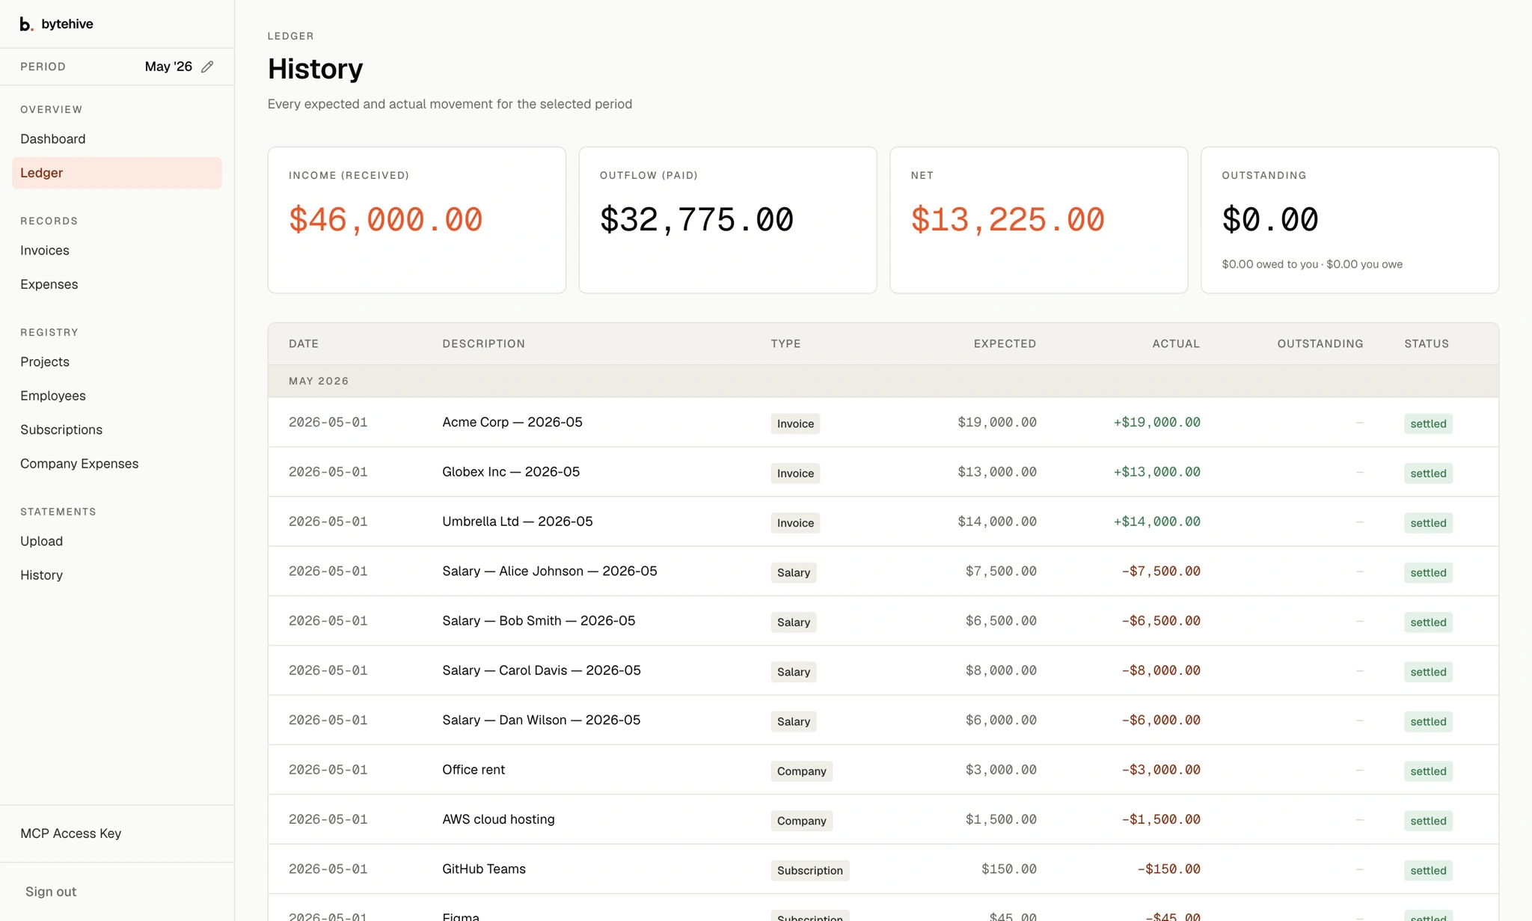Click Salary tag on Dan Wilson row
The width and height of the screenshot is (1532, 921).
794,721
